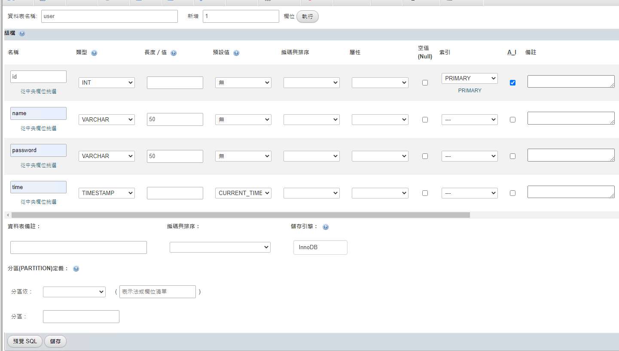
Task: Tick the A_I checkbox in the time row
Action: click(x=512, y=193)
